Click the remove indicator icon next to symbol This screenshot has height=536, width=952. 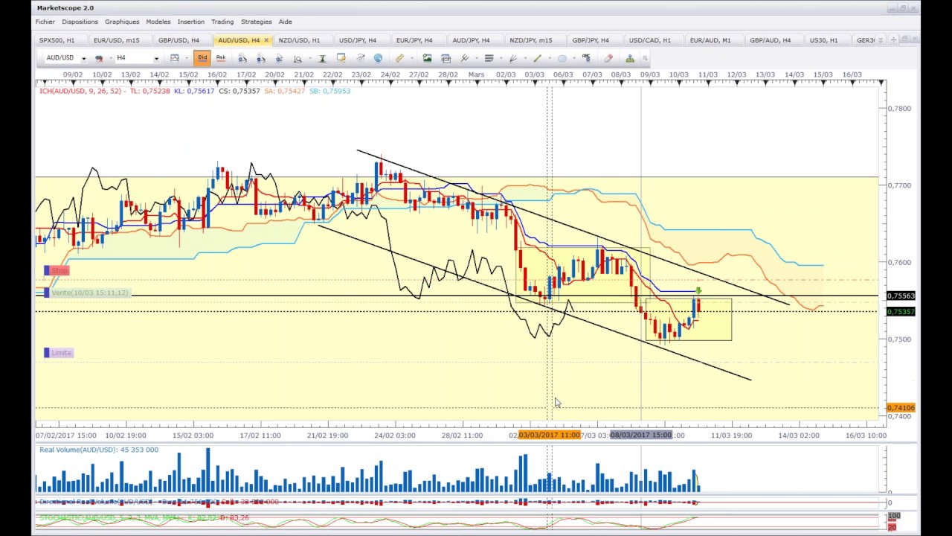[98, 58]
